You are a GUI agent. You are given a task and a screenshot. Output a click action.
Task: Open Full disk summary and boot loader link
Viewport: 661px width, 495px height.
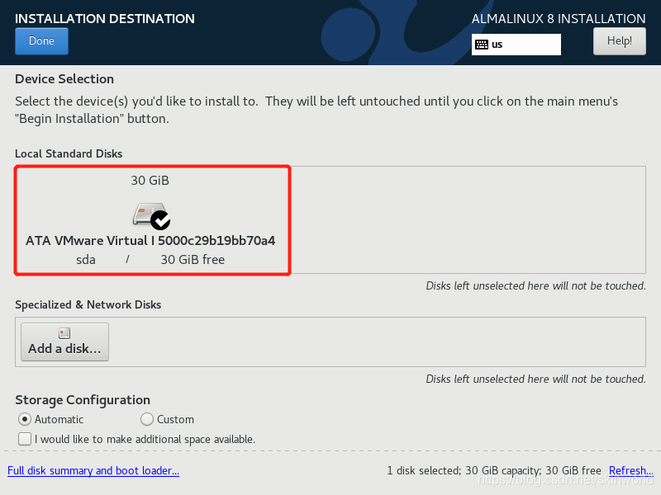coord(93,470)
